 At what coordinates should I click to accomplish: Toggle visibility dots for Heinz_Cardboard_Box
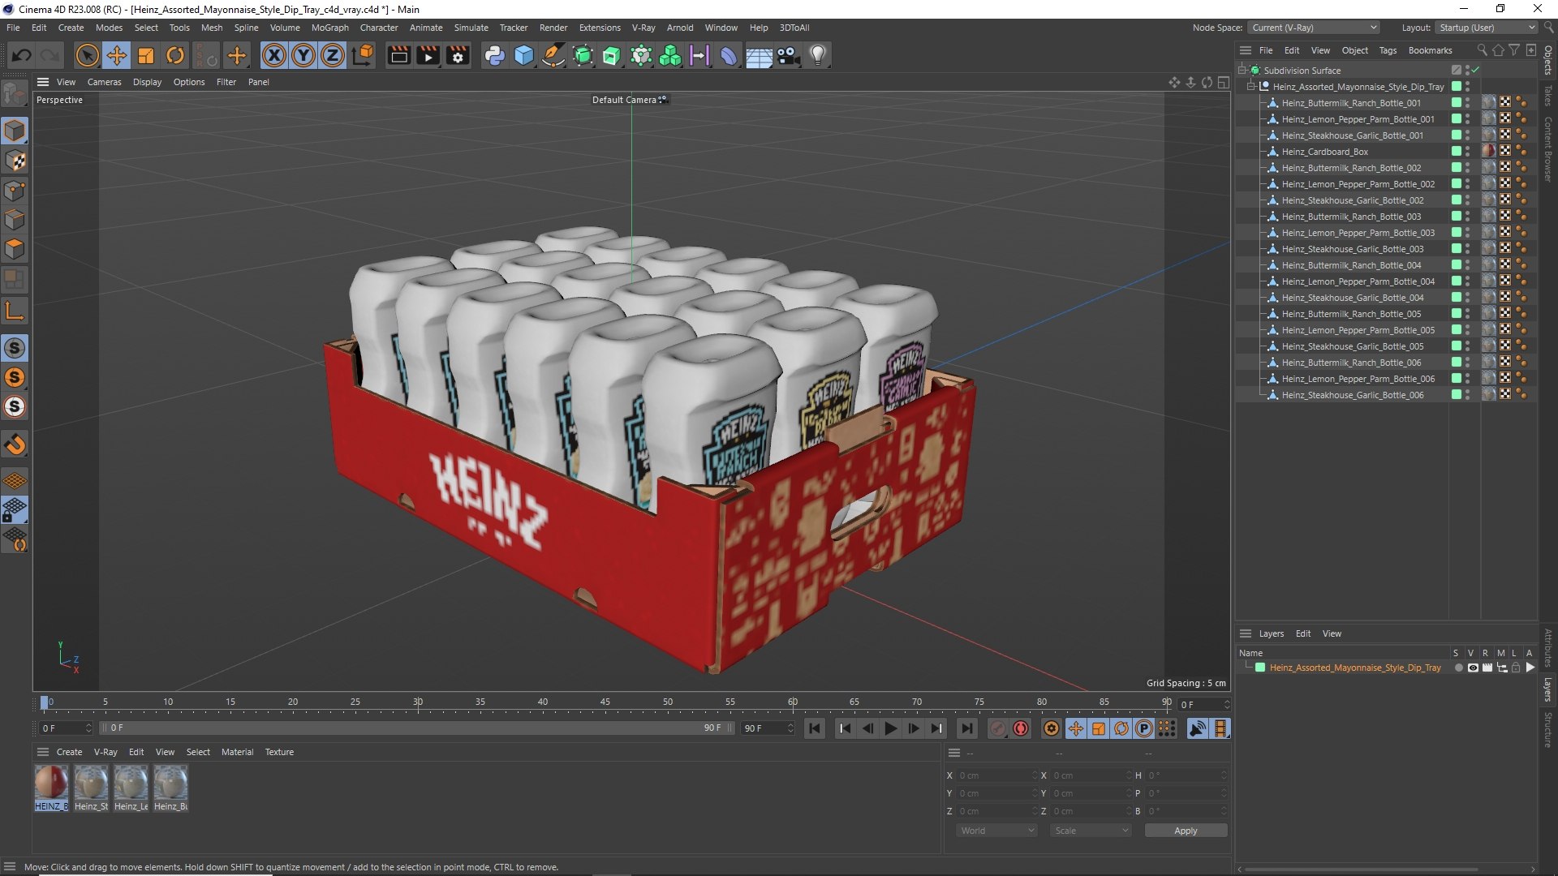1467,152
